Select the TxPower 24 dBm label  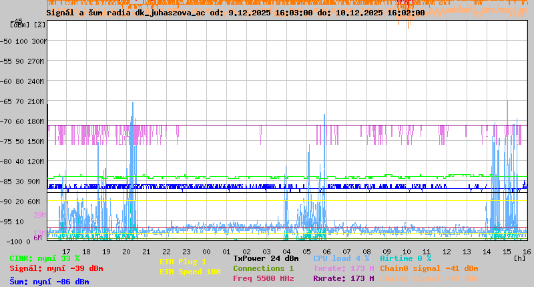[266, 258]
